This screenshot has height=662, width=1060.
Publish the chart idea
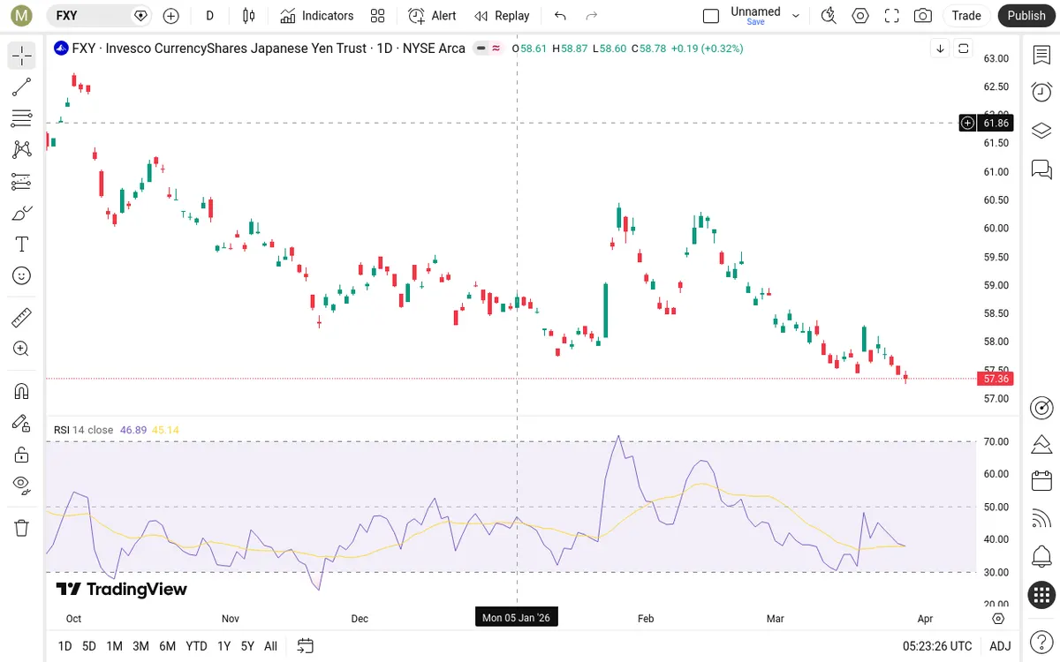pyautogui.click(x=1026, y=15)
